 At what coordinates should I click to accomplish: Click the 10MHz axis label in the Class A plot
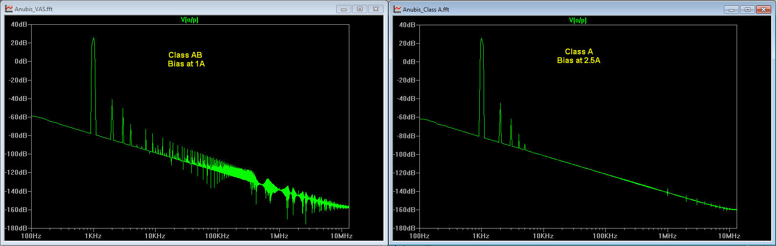[729, 236]
